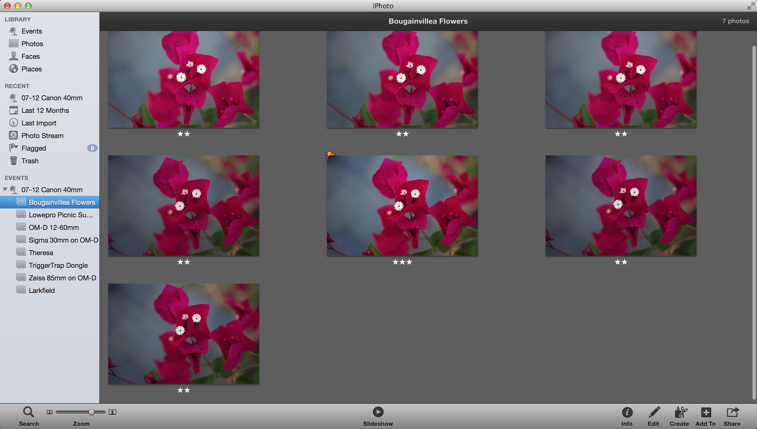Click large thumbnail icon right of zoom slider
Screen dimensions: 757x429
tap(112, 412)
